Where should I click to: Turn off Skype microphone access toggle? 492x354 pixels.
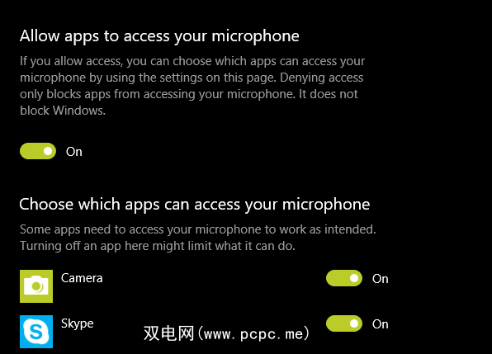344,323
